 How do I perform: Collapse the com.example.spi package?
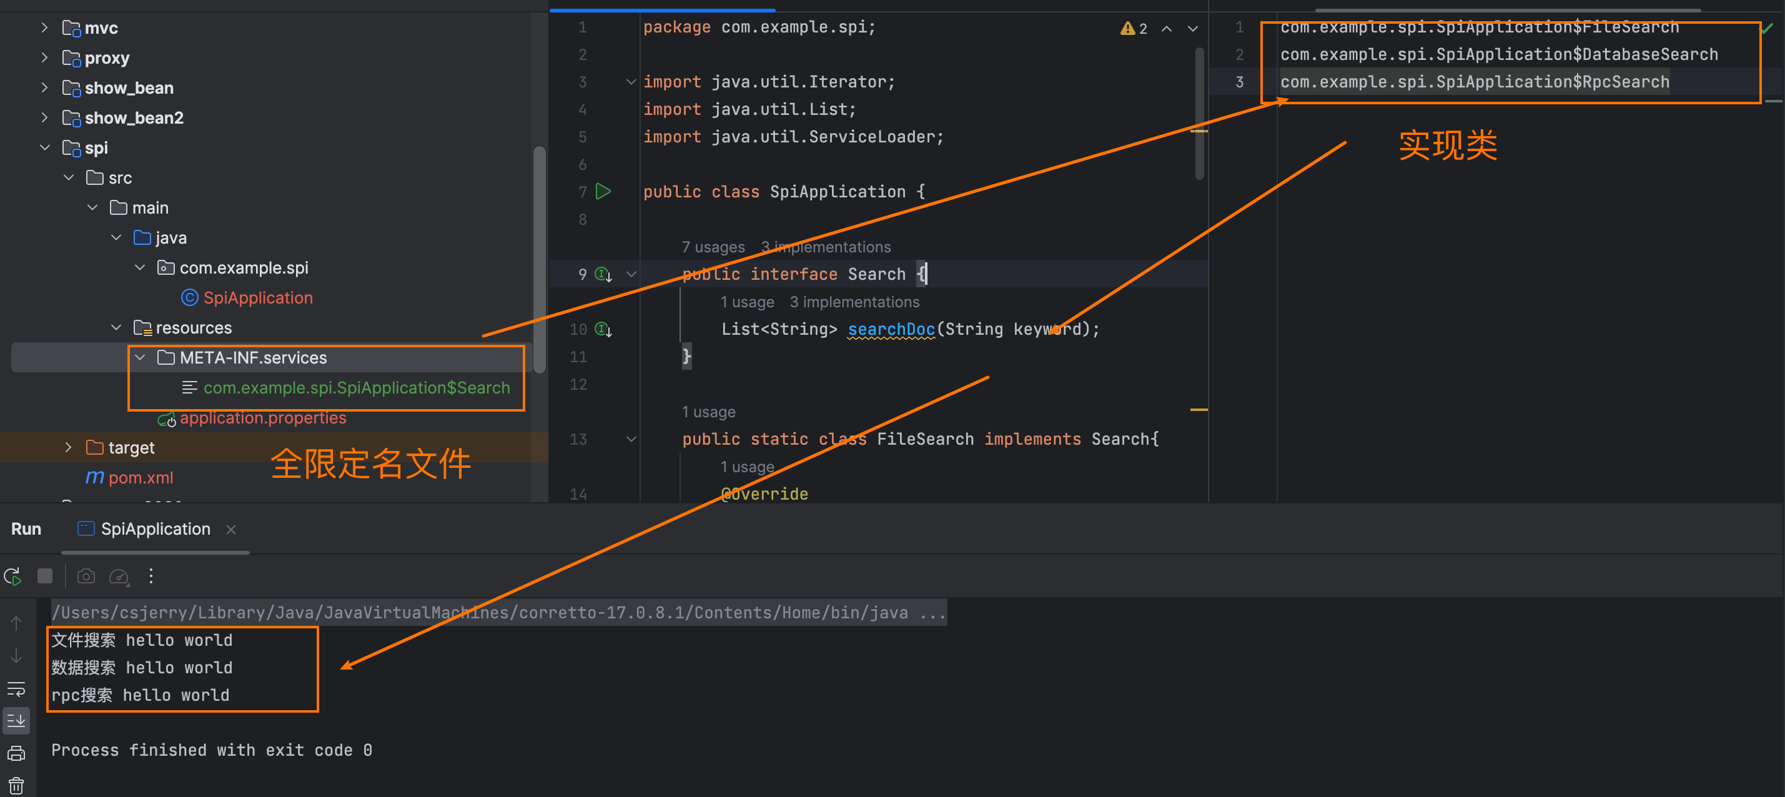[x=140, y=267]
